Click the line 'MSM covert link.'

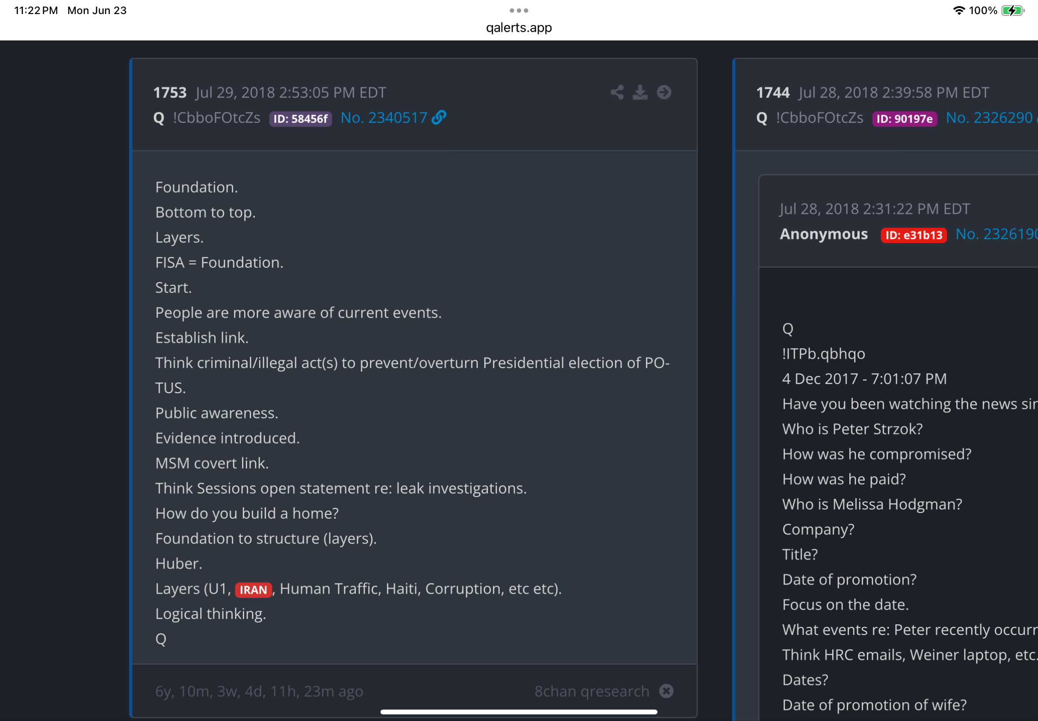[212, 463]
